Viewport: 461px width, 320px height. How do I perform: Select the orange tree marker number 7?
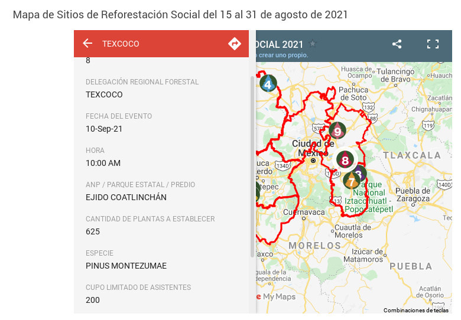(351, 181)
